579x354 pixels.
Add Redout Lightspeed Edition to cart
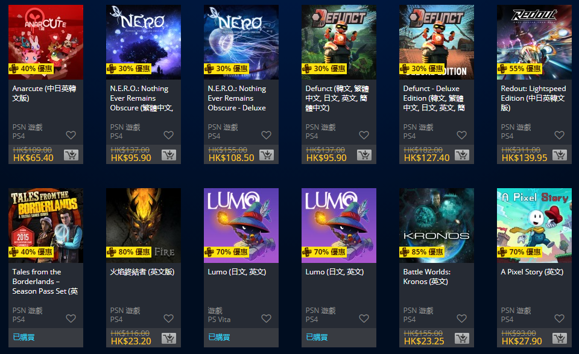coord(560,155)
